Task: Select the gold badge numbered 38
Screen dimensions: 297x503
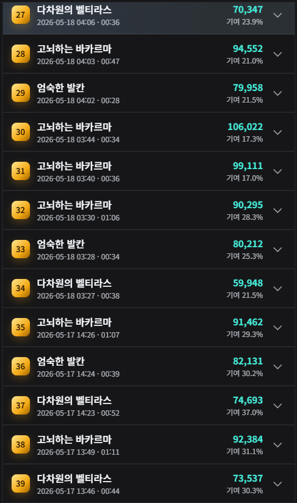Action: [x=21, y=444]
